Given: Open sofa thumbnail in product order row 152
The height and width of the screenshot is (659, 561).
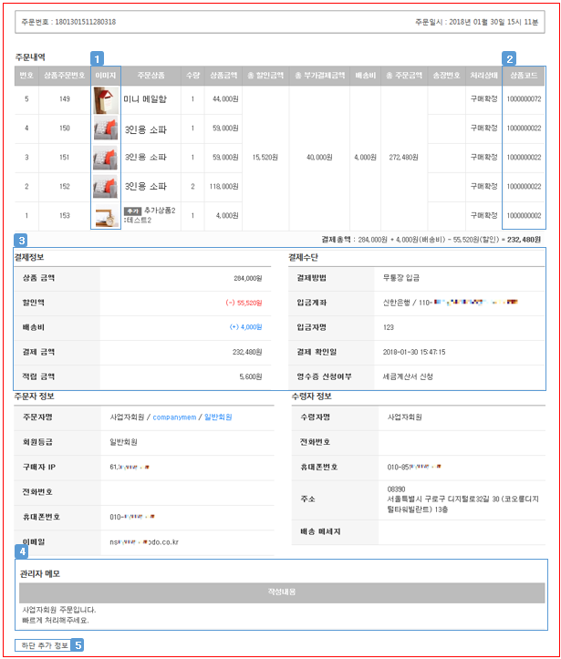Looking at the screenshot, I should [x=106, y=186].
